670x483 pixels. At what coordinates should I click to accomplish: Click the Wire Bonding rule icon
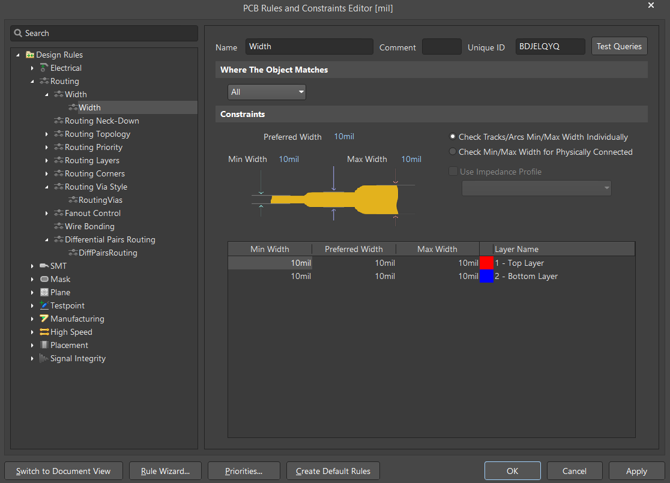(x=59, y=226)
